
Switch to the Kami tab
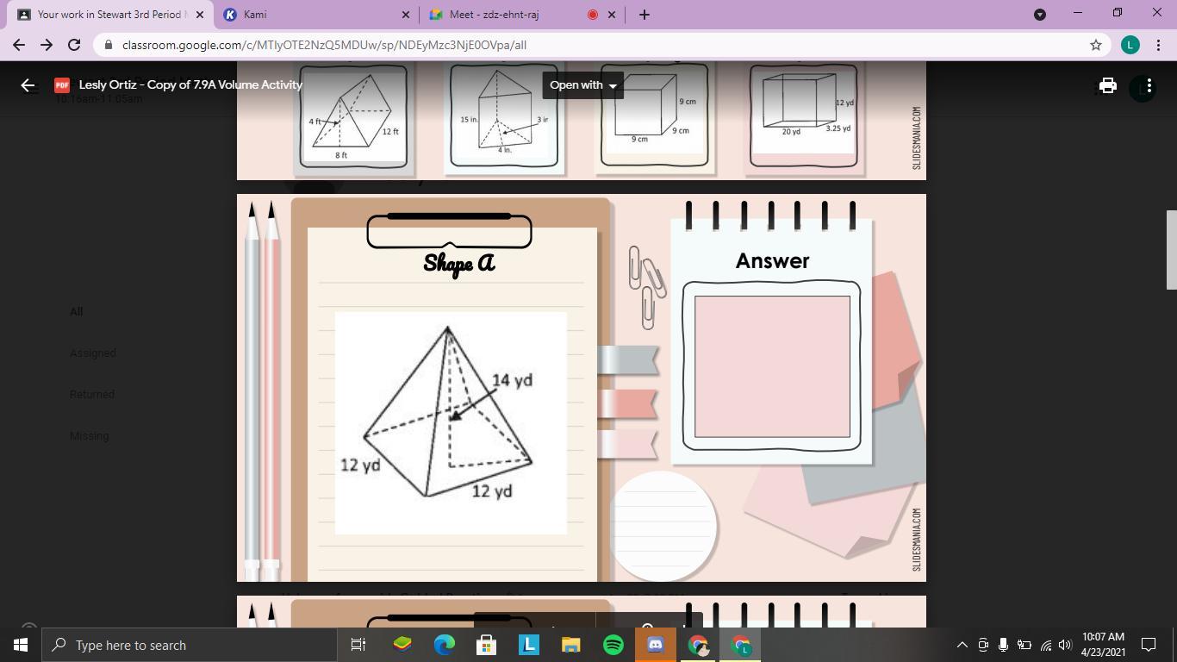(314, 15)
